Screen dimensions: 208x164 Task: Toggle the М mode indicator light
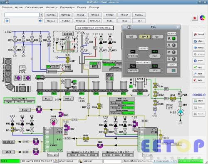173,52
